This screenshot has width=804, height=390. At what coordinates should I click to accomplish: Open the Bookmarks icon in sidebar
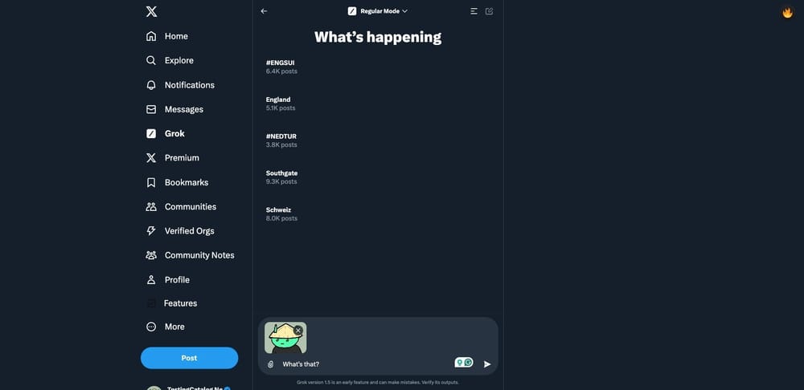pos(151,182)
